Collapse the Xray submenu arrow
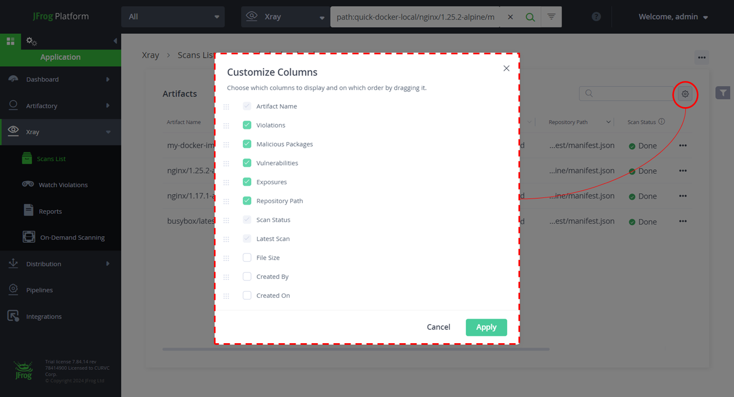734x397 pixels. click(x=108, y=132)
